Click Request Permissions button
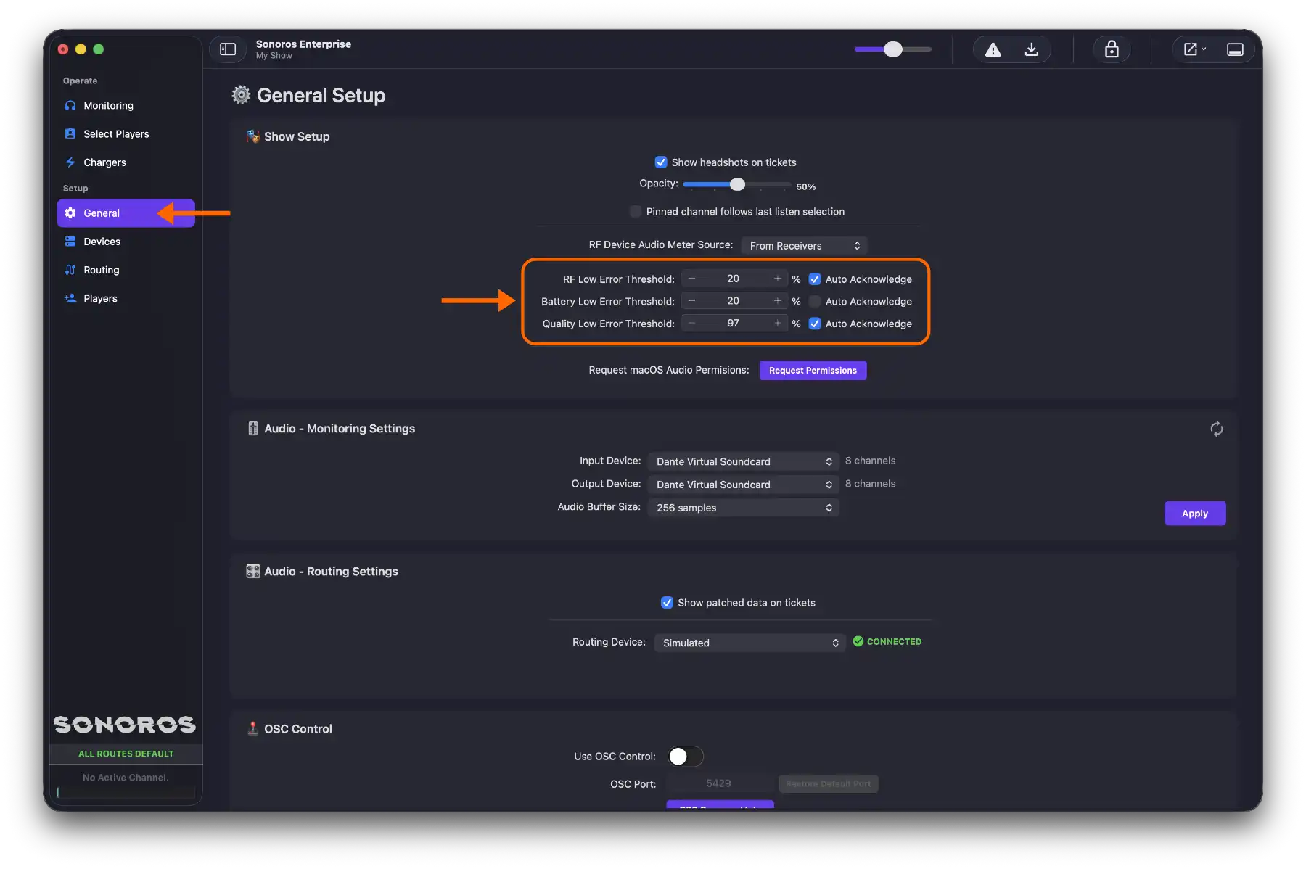 tap(813, 370)
